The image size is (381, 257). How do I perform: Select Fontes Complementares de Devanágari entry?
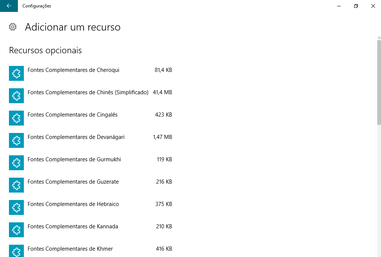click(x=90, y=140)
